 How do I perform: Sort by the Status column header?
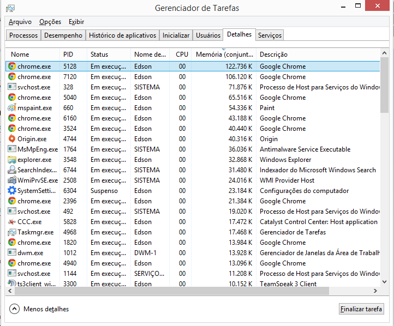pos(109,55)
